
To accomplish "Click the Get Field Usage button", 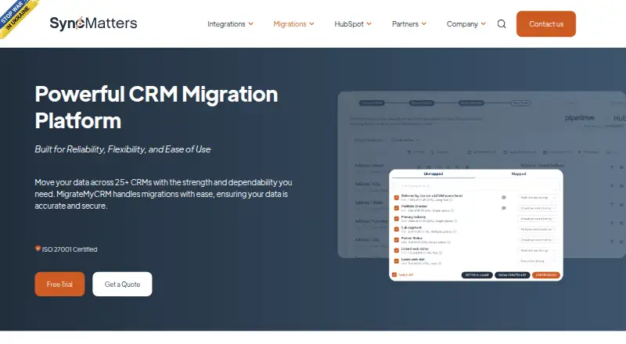I will pyautogui.click(x=477, y=275).
